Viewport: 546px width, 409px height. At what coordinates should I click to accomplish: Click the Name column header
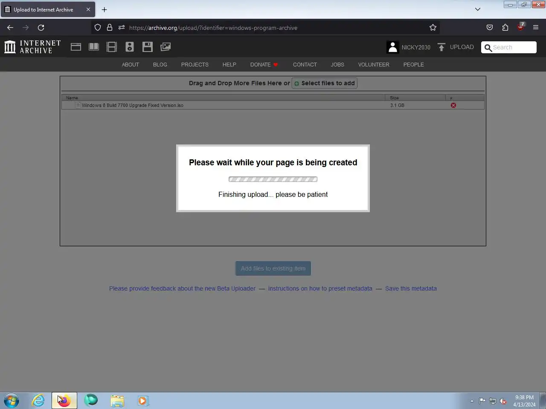[x=223, y=98]
